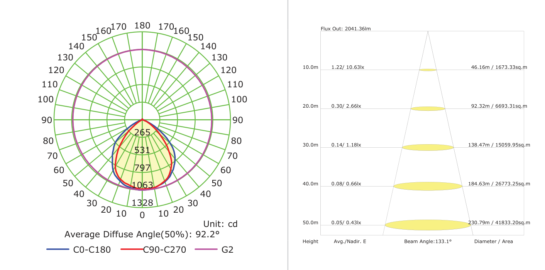
Task: Pick the 46.16m / 1673.33sq.m value
Action: [x=499, y=67]
